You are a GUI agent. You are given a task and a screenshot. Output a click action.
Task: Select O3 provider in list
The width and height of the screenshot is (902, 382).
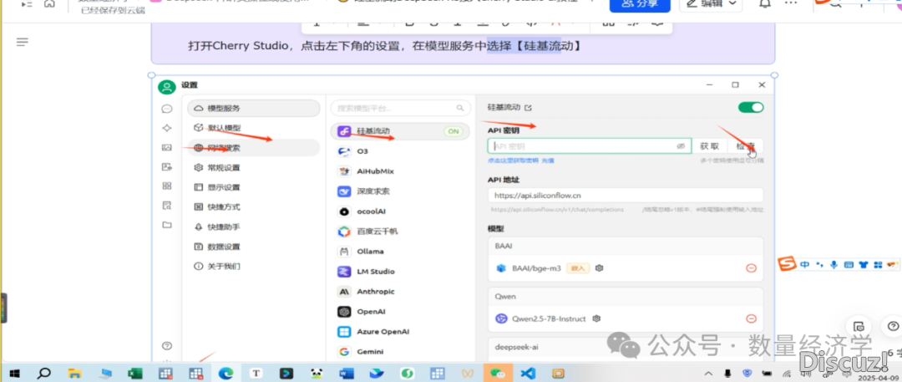[400, 151]
